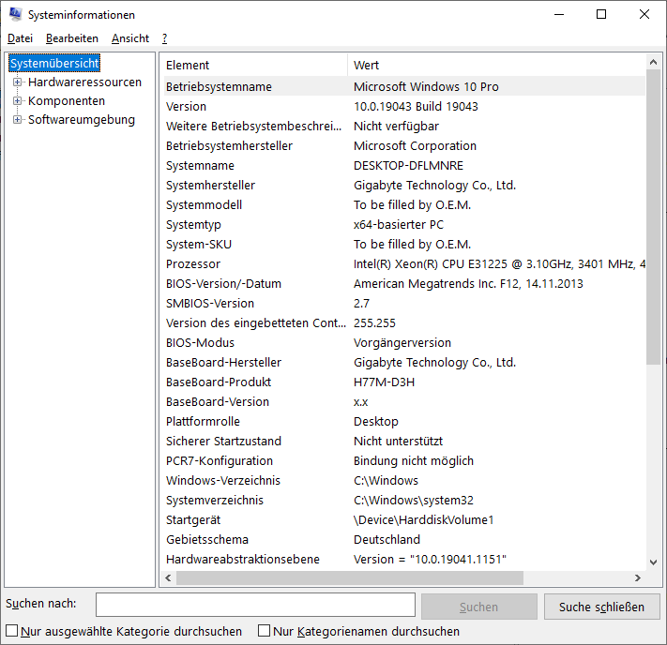
Task: Select the Systemmodell row
Action: point(404,205)
